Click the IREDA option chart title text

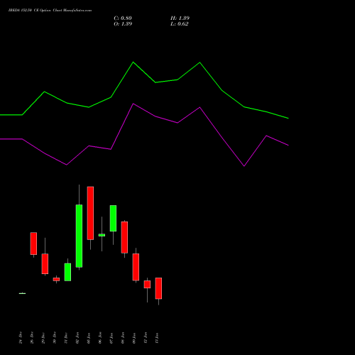coord(50,10)
